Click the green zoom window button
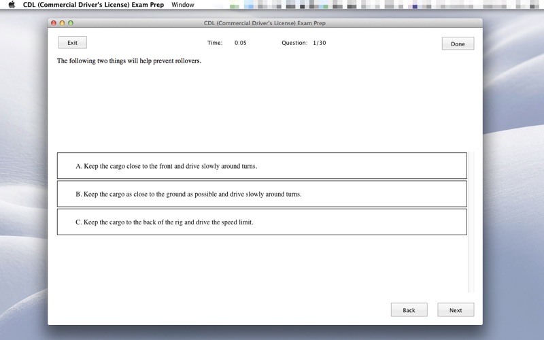Viewport: 544px width, 340px height. (71, 23)
